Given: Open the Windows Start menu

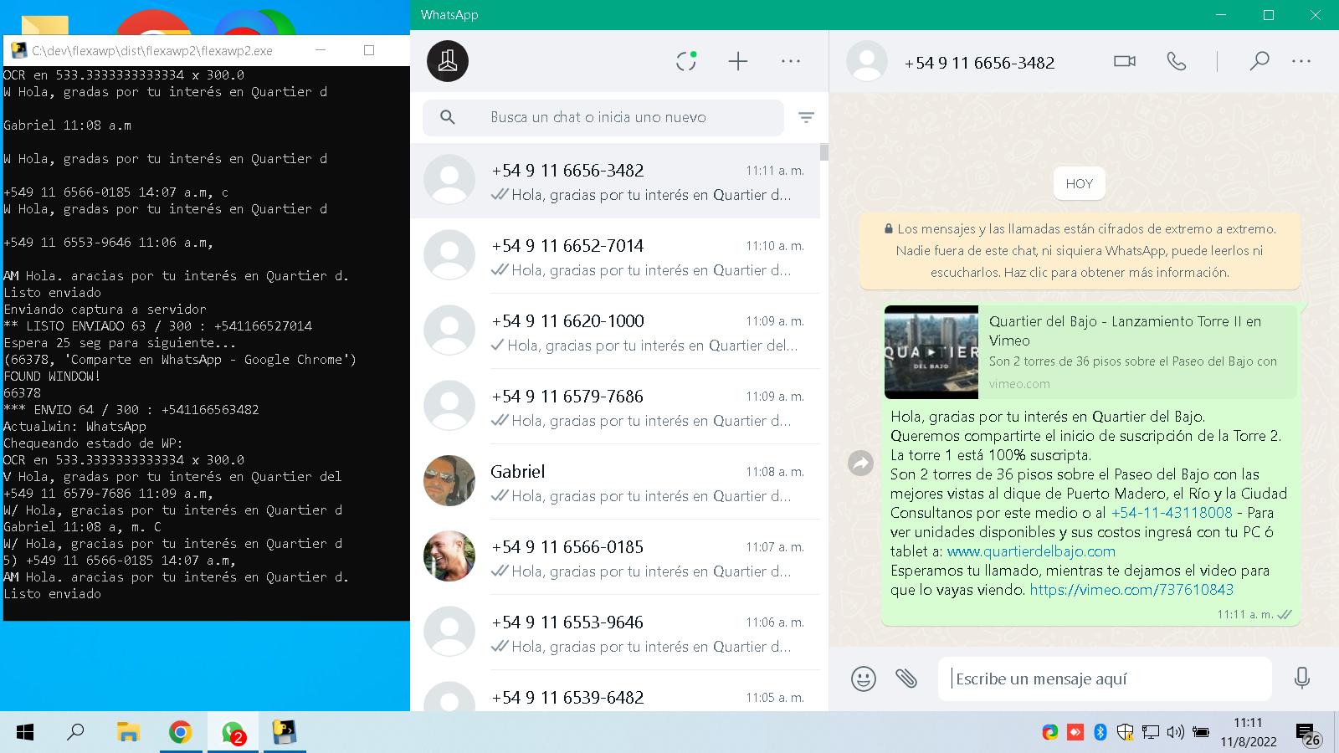Looking at the screenshot, I should pyautogui.click(x=25, y=733).
